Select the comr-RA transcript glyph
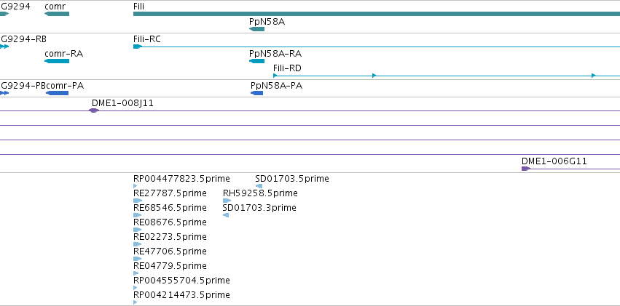Viewport: 620px width, 306px height. coord(57,61)
